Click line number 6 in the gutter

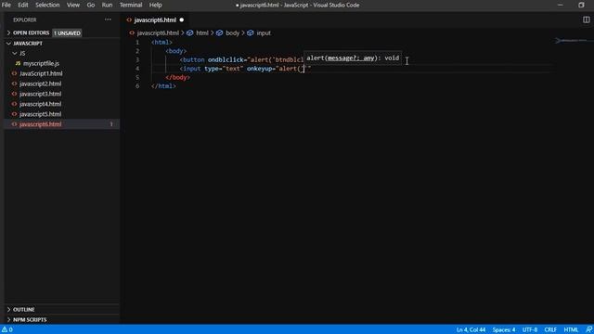point(137,86)
